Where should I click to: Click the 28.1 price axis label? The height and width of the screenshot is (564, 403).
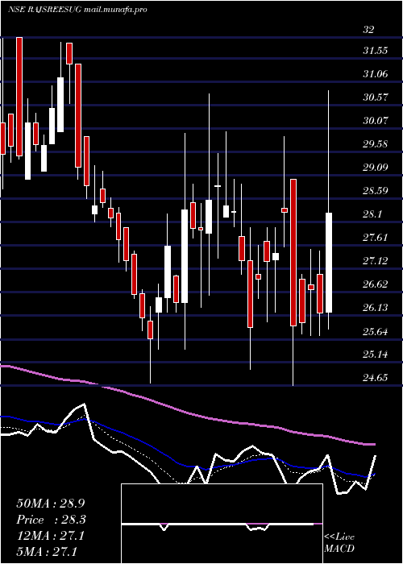tap(372, 214)
